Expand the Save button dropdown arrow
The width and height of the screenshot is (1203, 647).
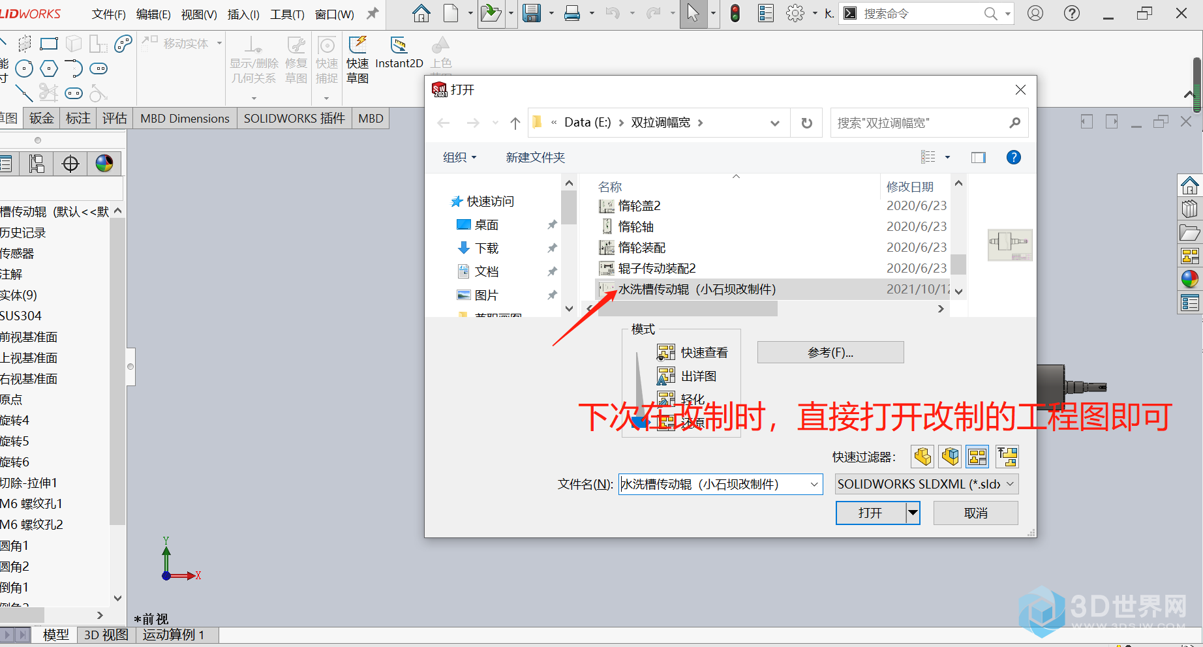point(551,14)
